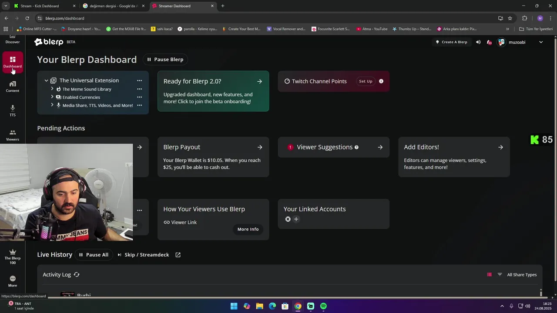
Task: Open Viewer Suggestions card arrow
Action: [380, 147]
